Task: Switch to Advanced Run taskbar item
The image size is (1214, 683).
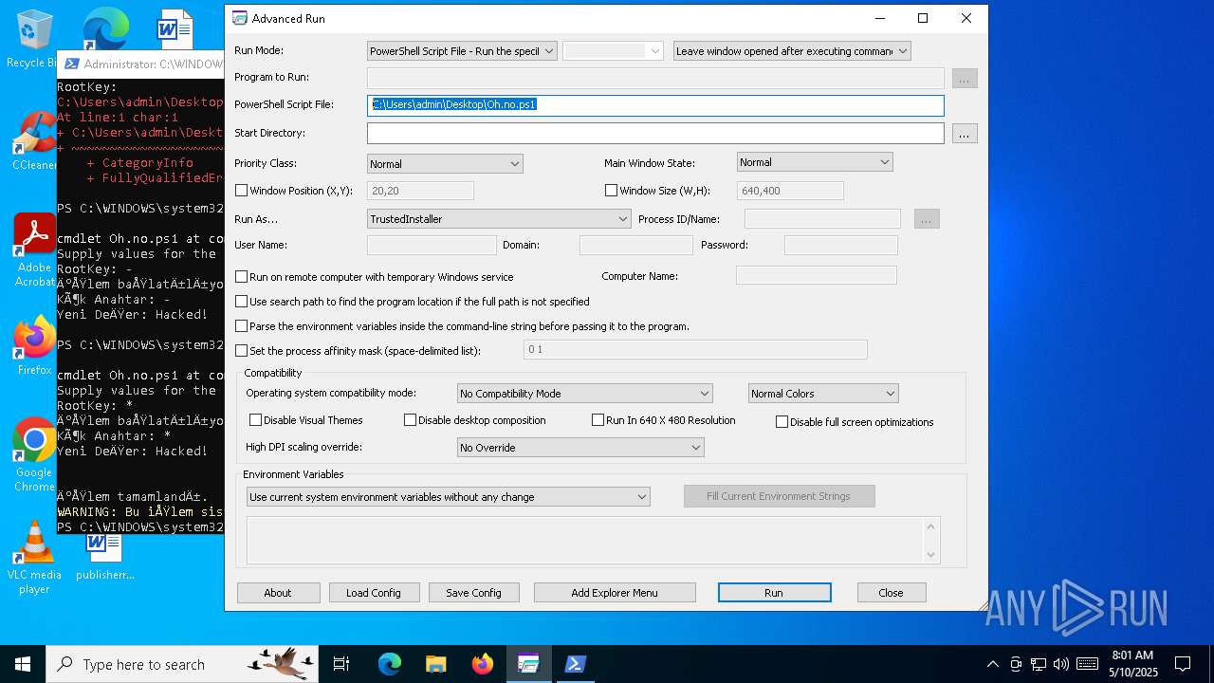Action: coord(528,664)
